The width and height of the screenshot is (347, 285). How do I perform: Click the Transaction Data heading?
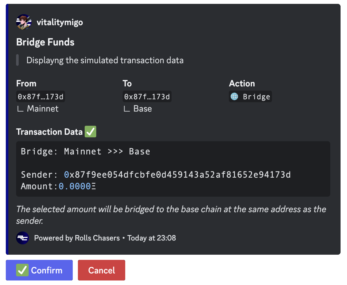point(49,132)
